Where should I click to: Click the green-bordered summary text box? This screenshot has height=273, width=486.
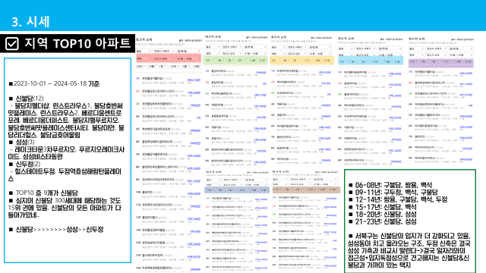pyautogui.click(x=410, y=221)
